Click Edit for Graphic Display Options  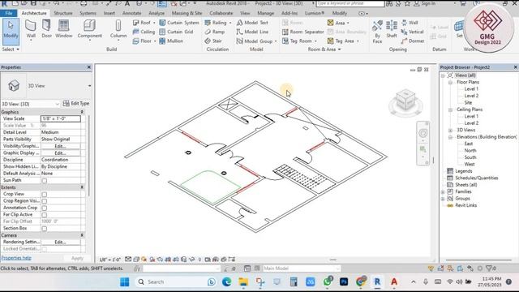(x=60, y=153)
